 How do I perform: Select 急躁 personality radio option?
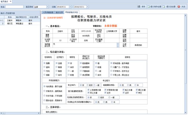pyautogui.click(x=45, y=63)
